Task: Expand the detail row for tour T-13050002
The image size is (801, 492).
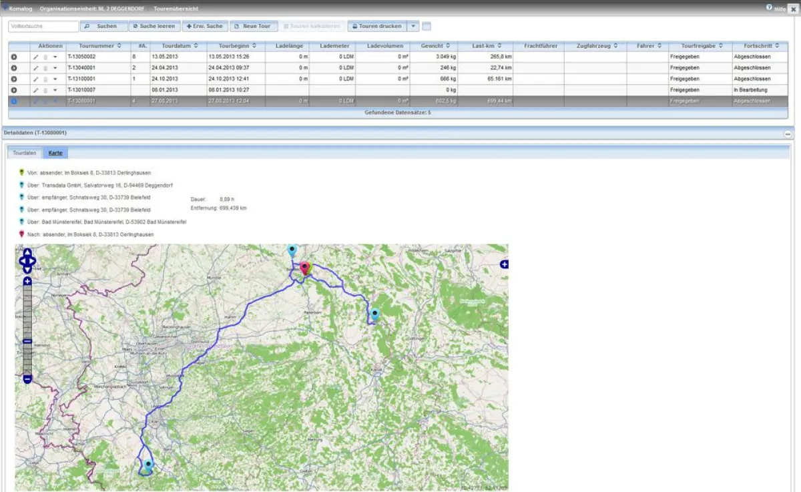Action: pos(15,57)
